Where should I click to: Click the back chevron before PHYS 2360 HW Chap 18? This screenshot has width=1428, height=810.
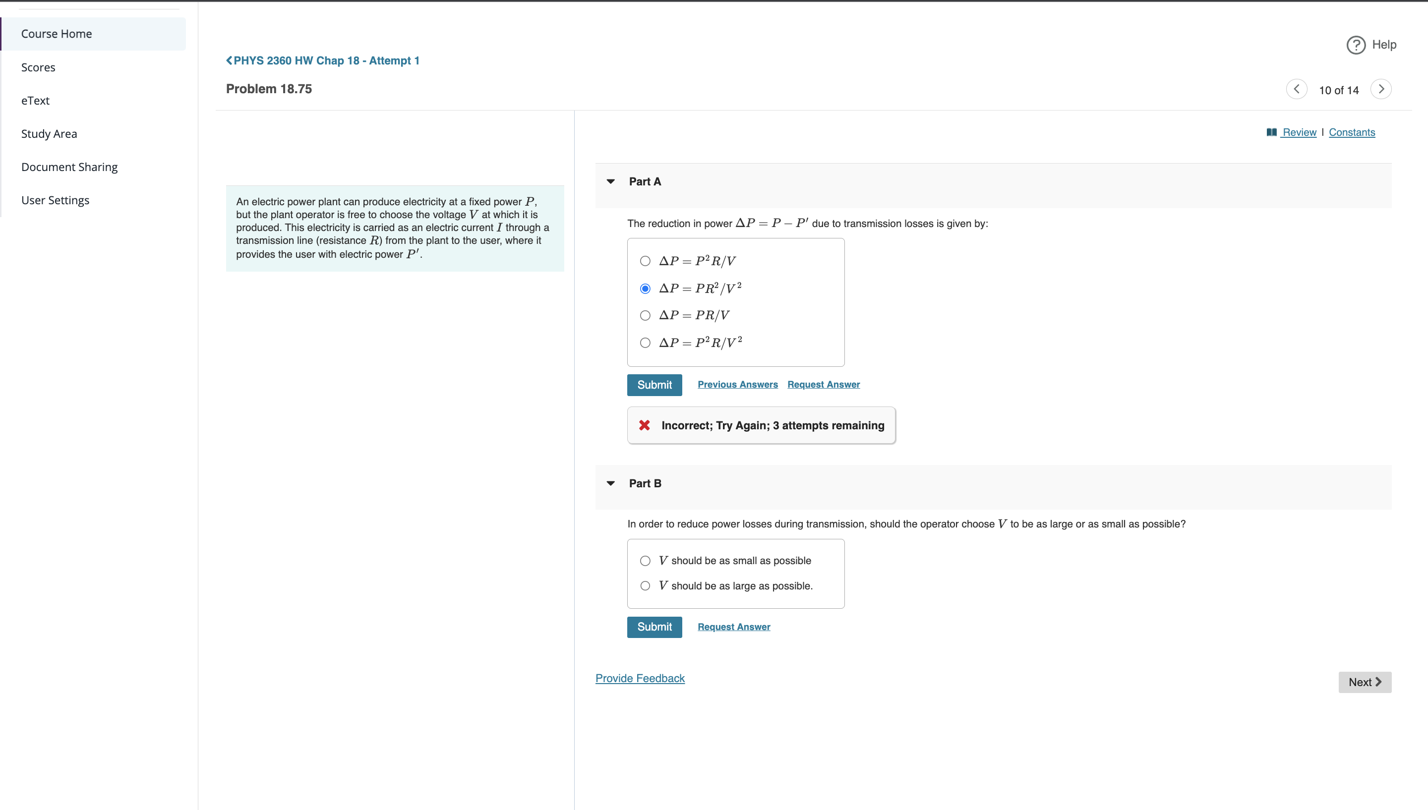[x=228, y=60]
